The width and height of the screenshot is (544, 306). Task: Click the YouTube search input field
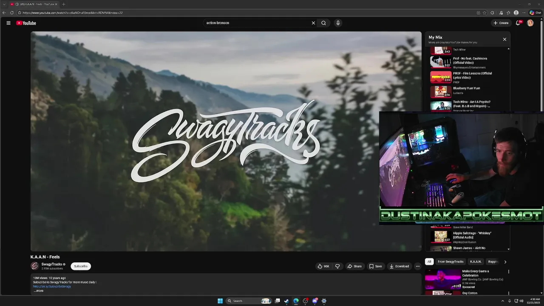(x=257, y=23)
